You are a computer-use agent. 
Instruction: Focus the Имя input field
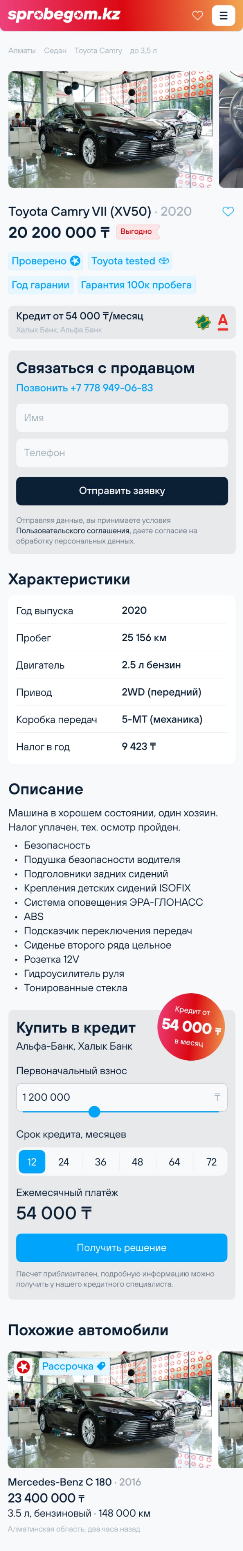point(121,418)
